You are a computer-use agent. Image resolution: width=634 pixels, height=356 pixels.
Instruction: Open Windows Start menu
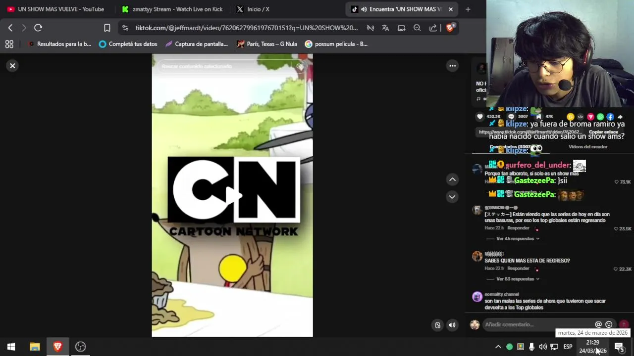11,347
